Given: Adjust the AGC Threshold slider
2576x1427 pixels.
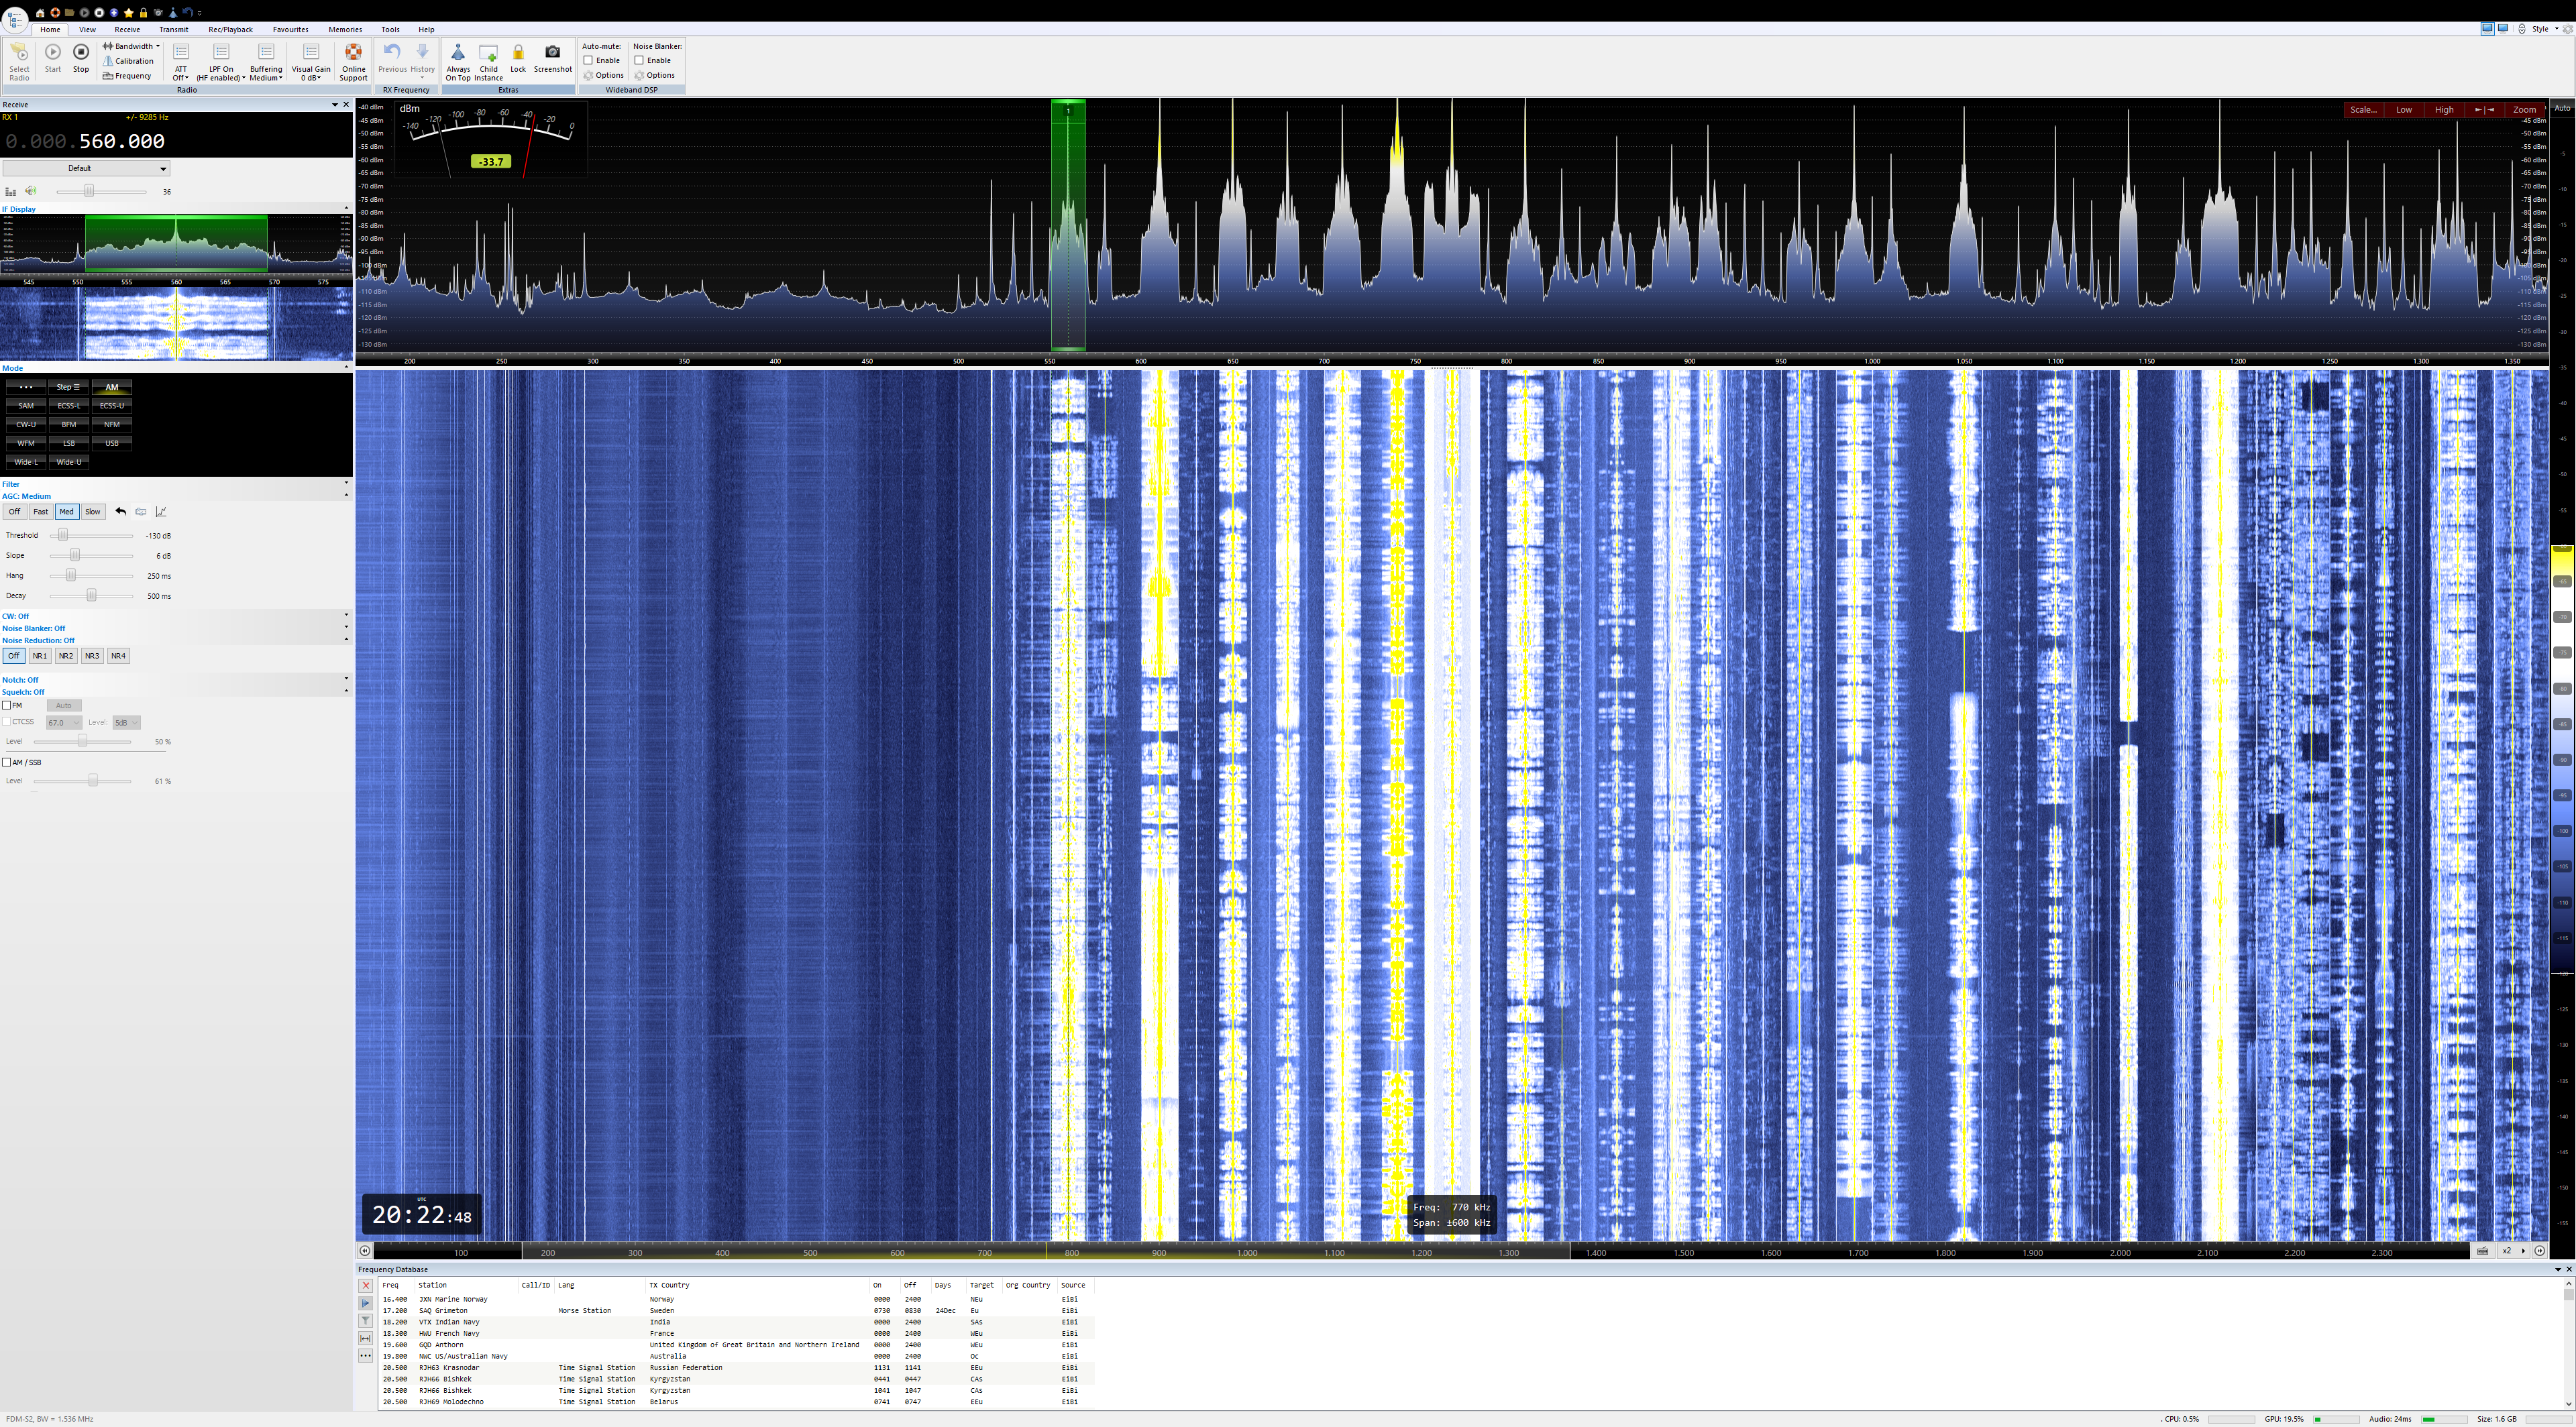Looking at the screenshot, I should [x=63, y=536].
